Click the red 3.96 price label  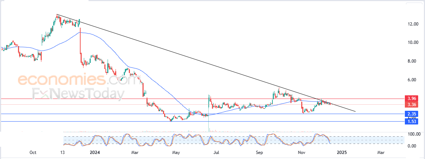[412, 98]
